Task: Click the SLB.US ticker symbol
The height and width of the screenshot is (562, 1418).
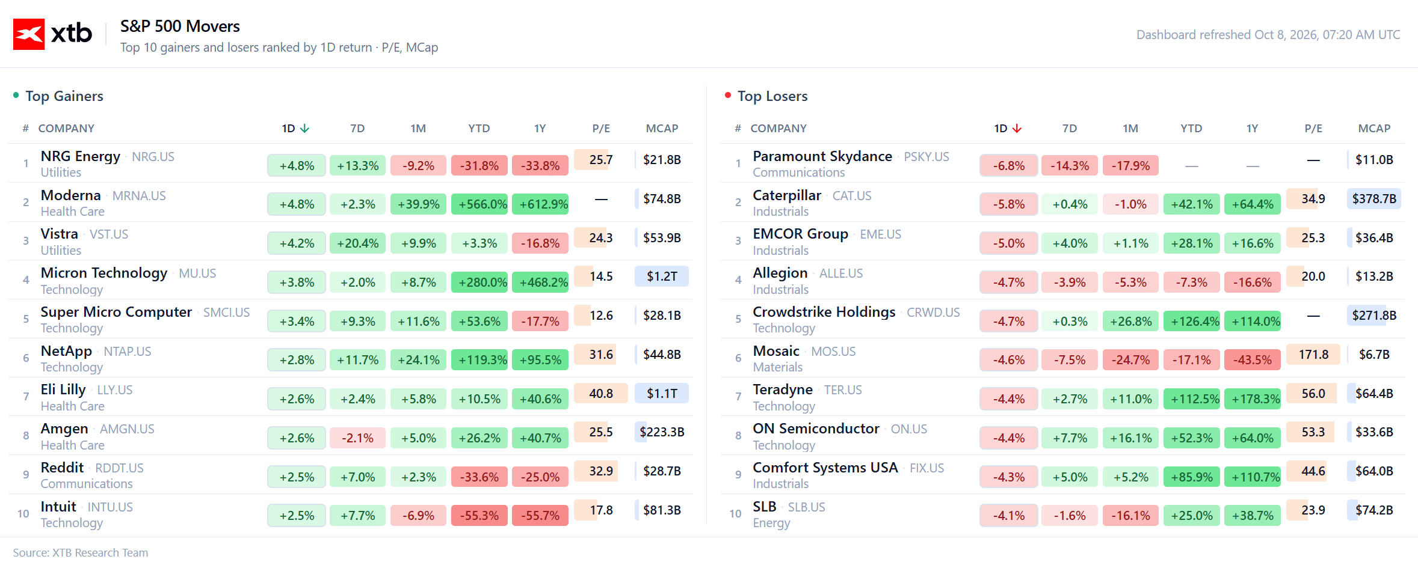Action: [x=806, y=507]
